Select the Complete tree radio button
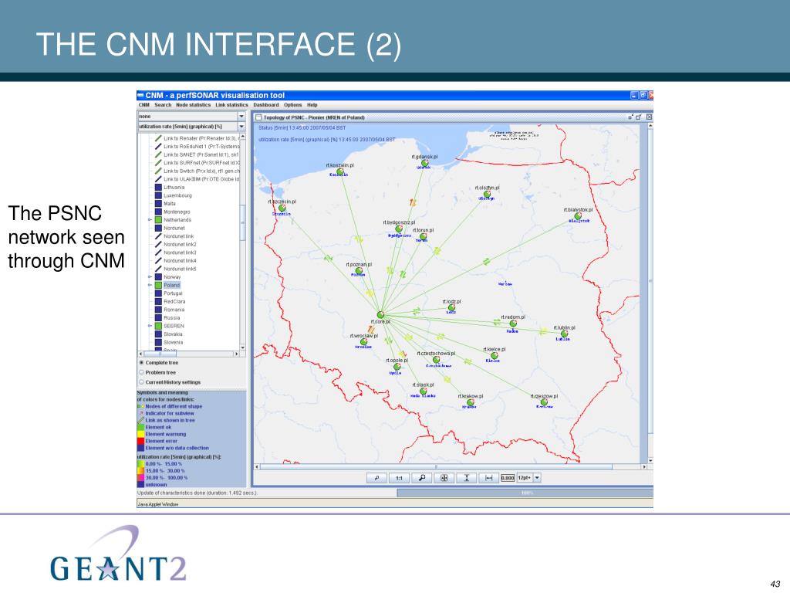The image size is (790, 593). 142,363
